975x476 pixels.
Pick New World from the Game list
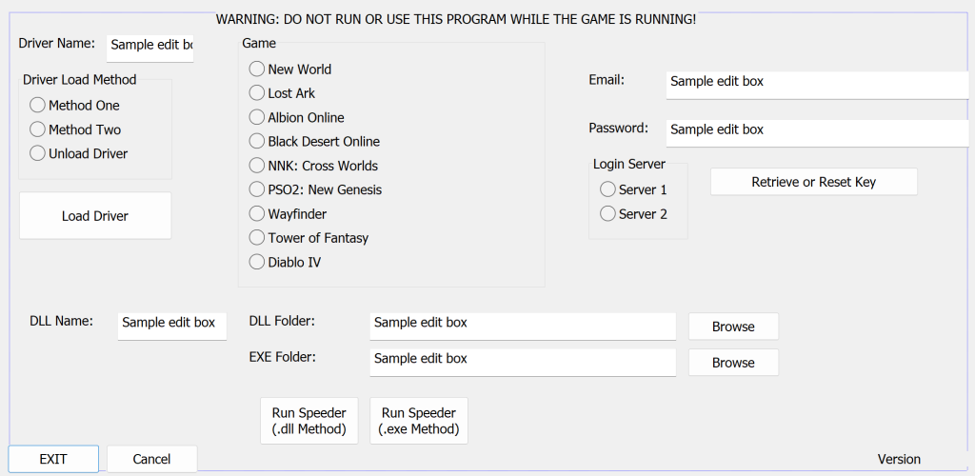pos(290,69)
